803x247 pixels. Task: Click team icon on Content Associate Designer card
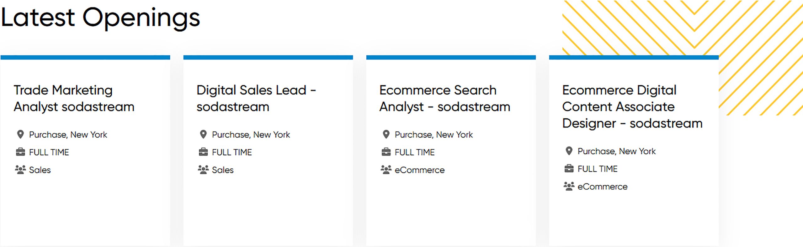[x=569, y=186]
